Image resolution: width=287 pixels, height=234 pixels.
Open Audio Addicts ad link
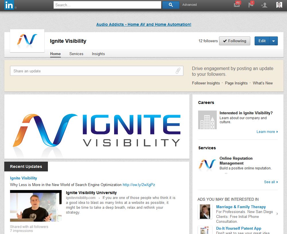pos(144,24)
